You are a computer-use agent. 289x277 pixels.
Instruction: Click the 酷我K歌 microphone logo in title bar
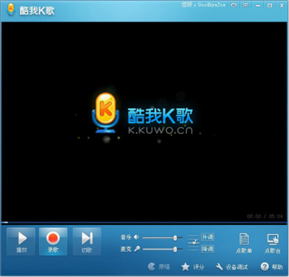click(x=11, y=9)
